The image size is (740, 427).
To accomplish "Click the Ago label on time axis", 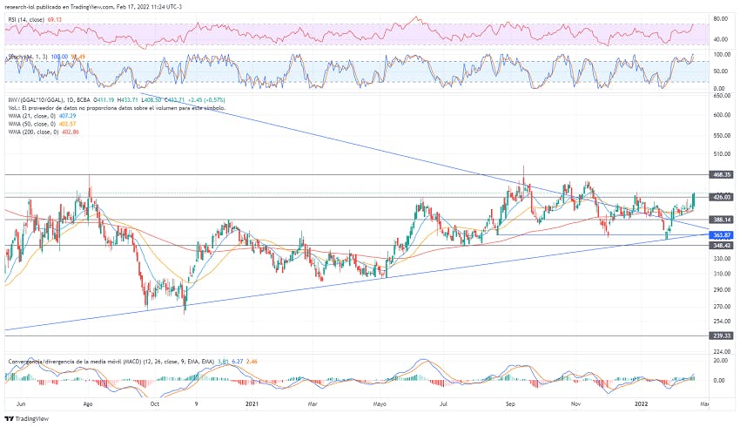I will (88, 404).
